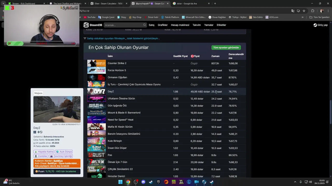Open a new browser tab
The height and width of the screenshot is (186, 332).
tap(215, 4)
